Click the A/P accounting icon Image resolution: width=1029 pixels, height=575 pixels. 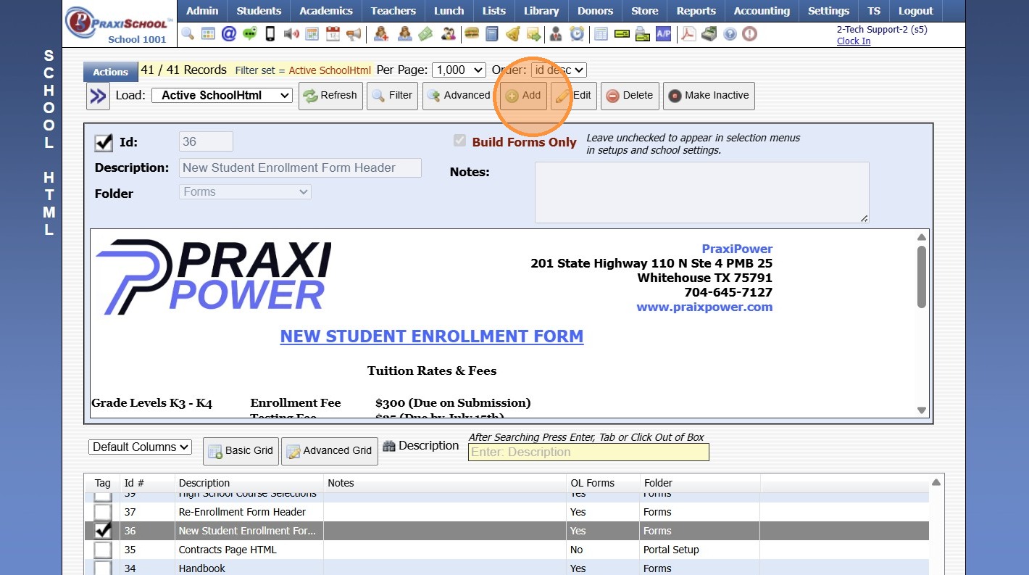[x=663, y=33]
